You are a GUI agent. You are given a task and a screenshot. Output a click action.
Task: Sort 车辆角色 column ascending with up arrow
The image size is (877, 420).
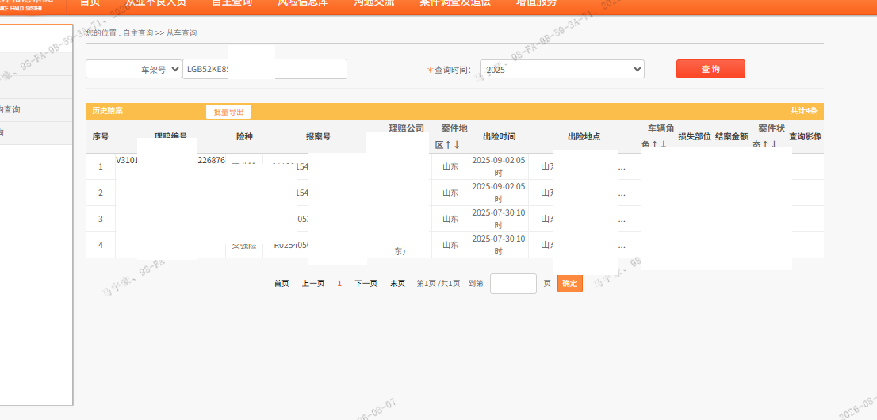655,145
